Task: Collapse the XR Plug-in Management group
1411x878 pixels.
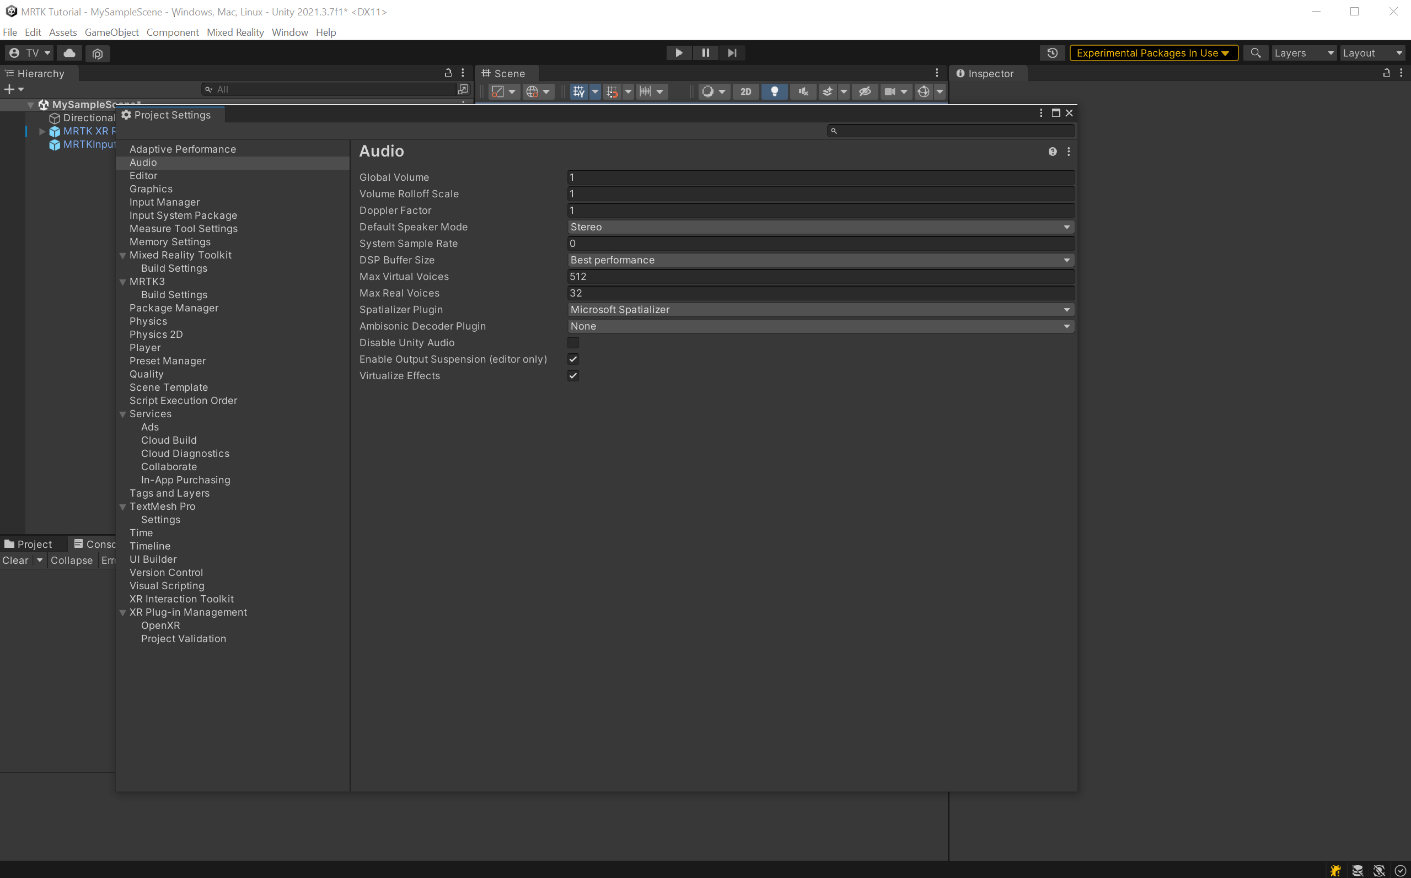Action: [x=122, y=613]
